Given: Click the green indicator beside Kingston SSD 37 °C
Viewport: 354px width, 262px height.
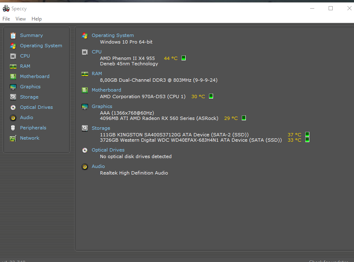Looking at the screenshot, I should 307,134.
